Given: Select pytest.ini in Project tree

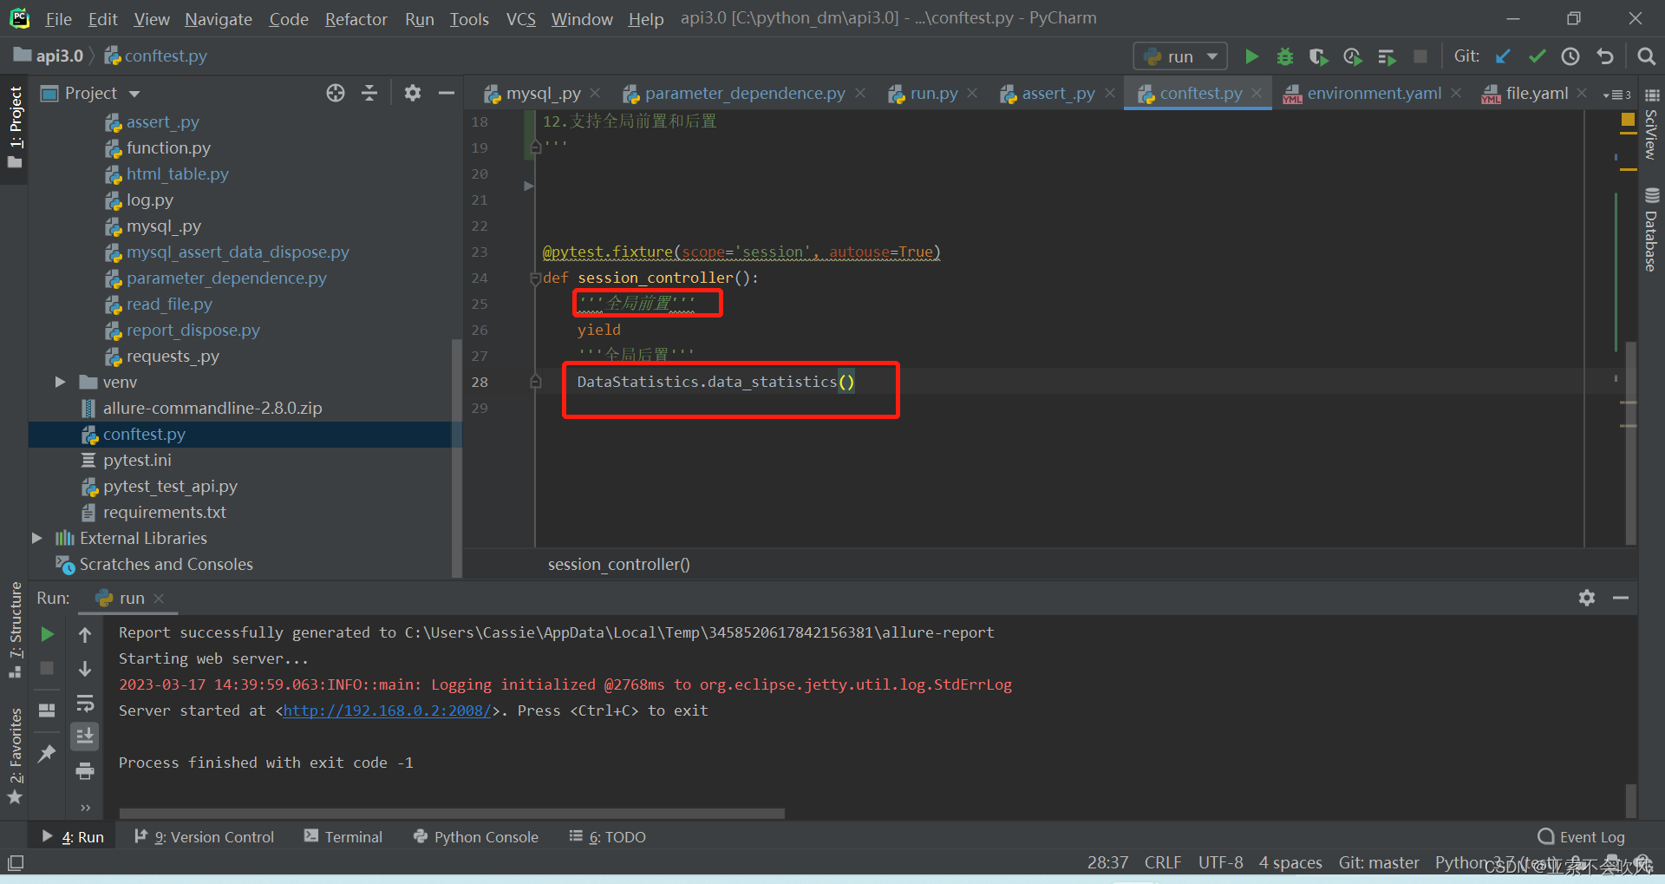Looking at the screenshot, I should 137,460.
